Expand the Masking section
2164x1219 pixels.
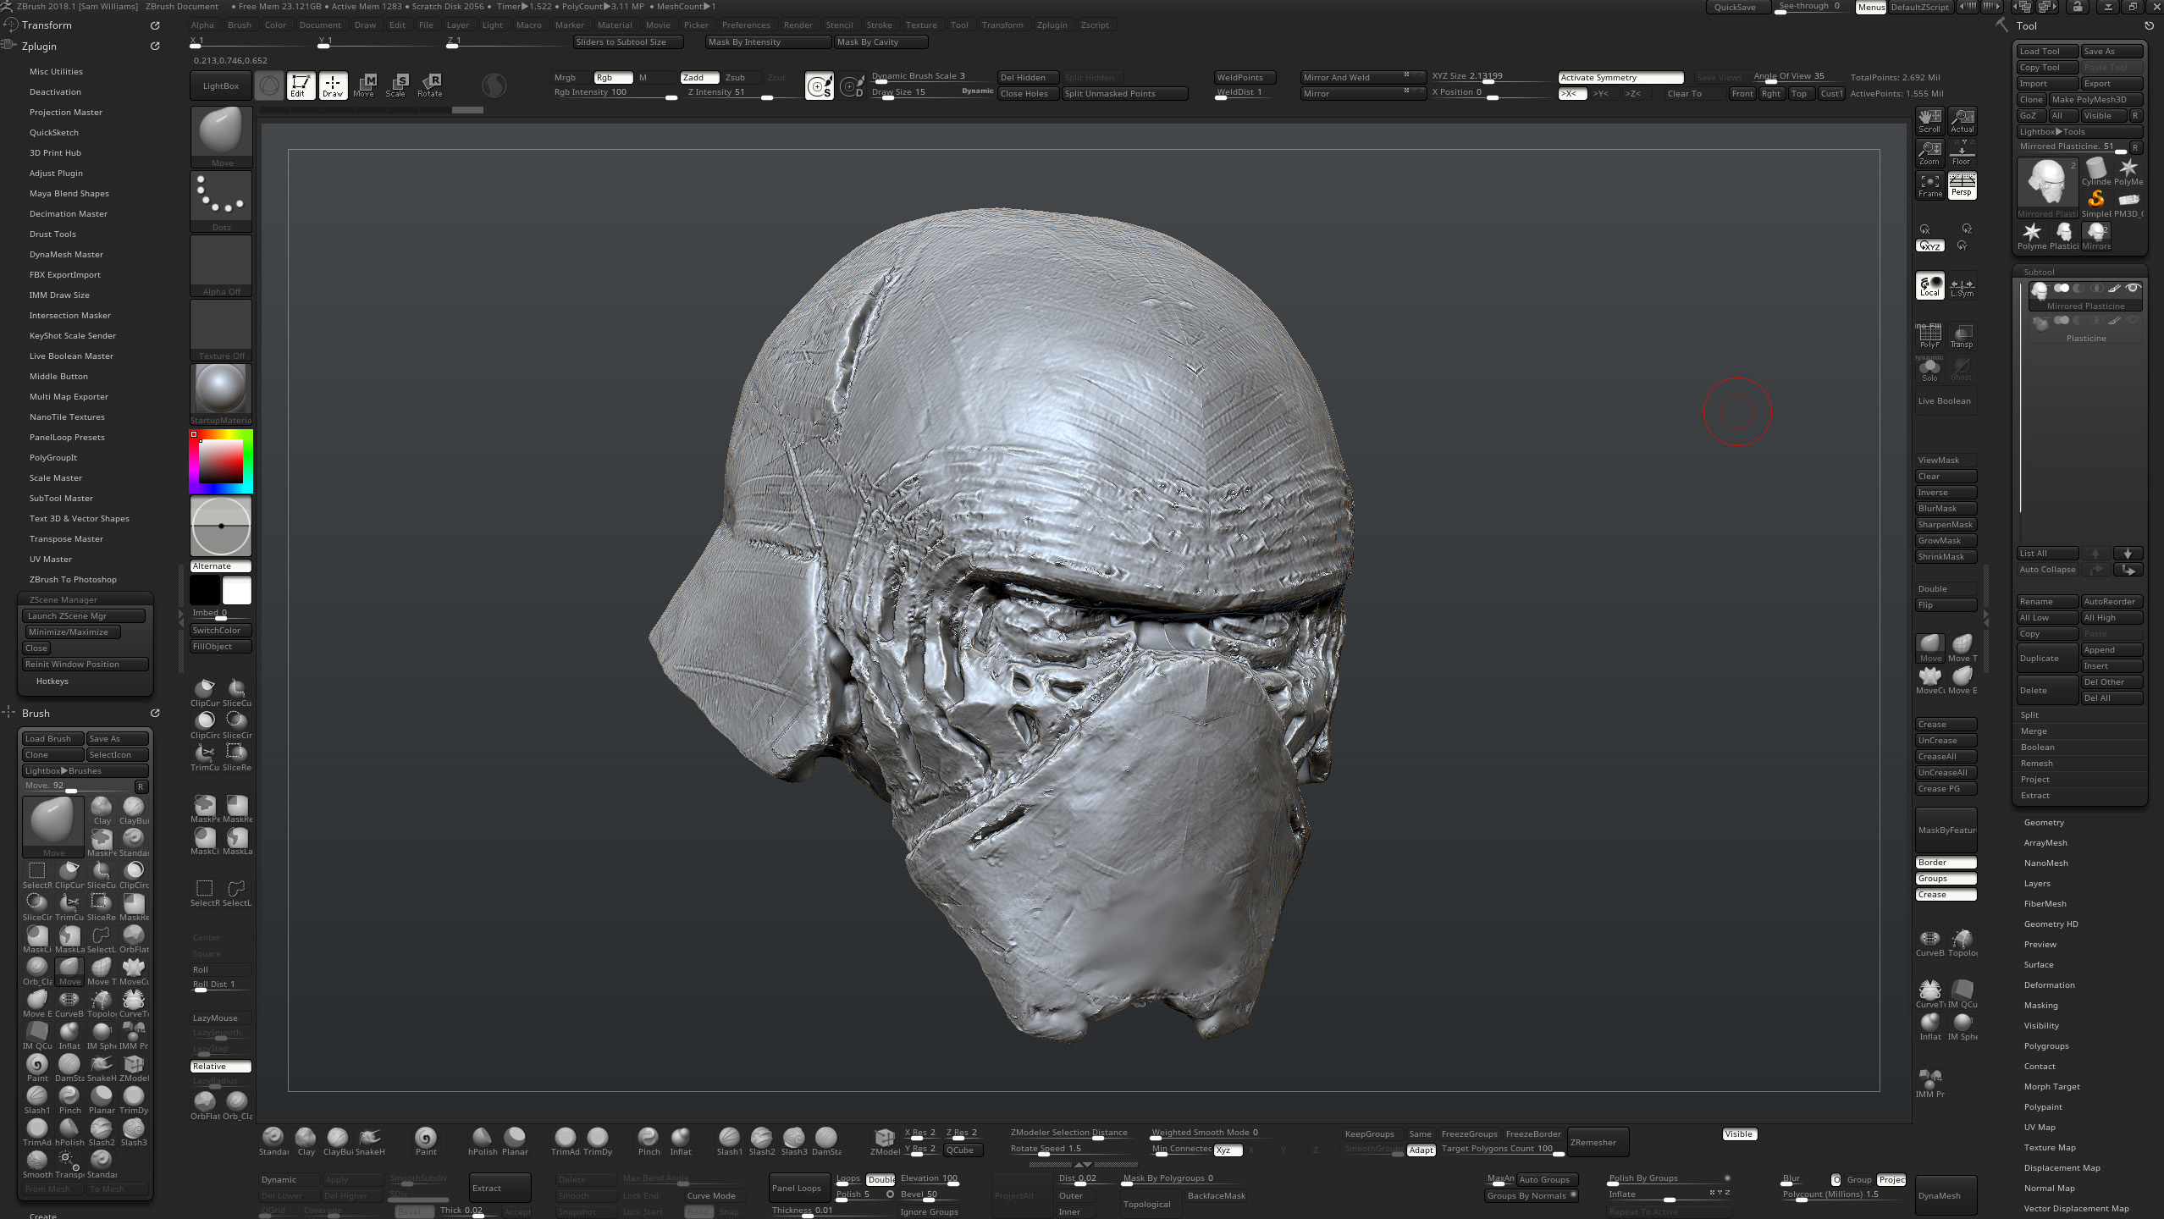click(x=2040, y=1006)
